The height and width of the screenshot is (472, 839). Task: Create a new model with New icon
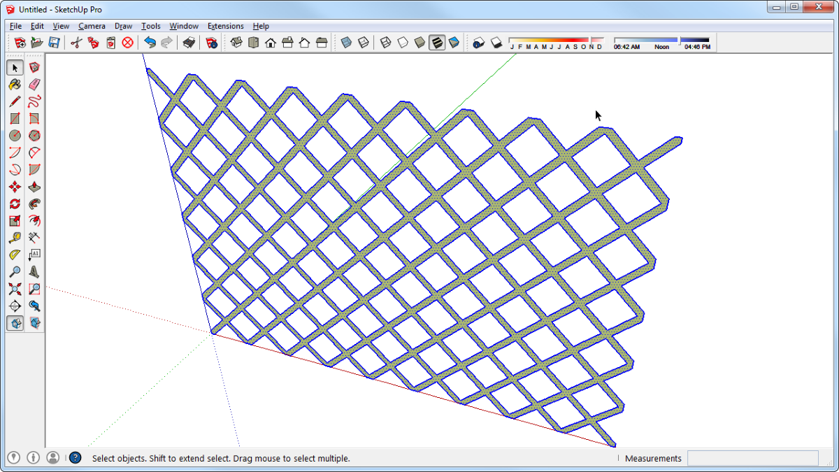[20, 43]
